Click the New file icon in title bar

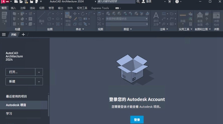[16, 2]
